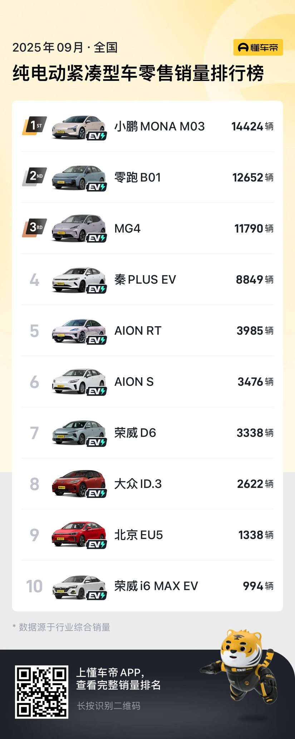Click the EV badge on MG4
Image resolution: width=295 pixels, height=739 pixels.
[x=97, y=238]
